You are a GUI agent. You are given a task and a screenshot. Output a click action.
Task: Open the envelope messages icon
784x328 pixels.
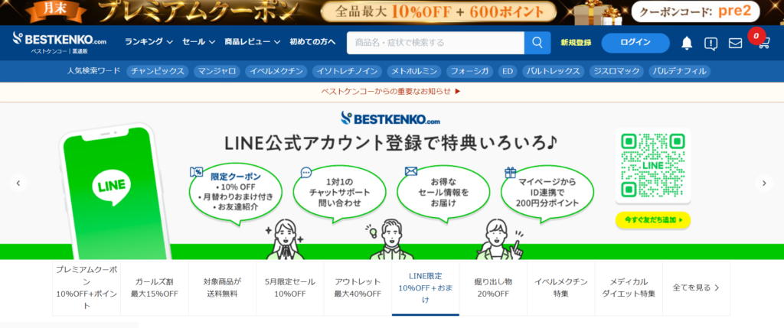(x=735, y=44)
